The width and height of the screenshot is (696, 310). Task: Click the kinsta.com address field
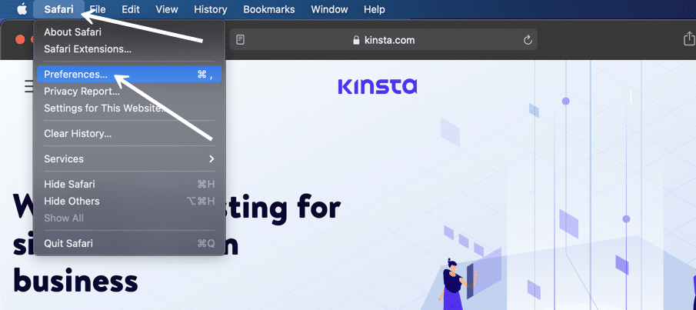point(385,39)
